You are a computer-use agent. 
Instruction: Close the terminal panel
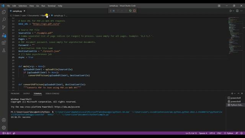point(242,94)
